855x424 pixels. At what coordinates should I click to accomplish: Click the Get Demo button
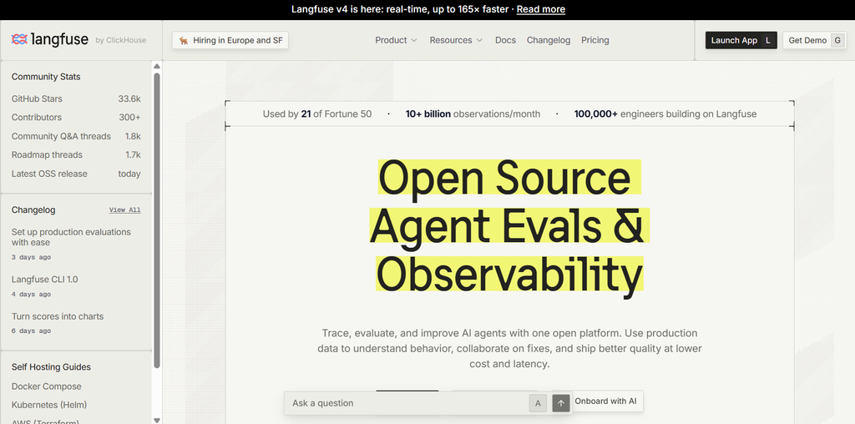[815, 40]
